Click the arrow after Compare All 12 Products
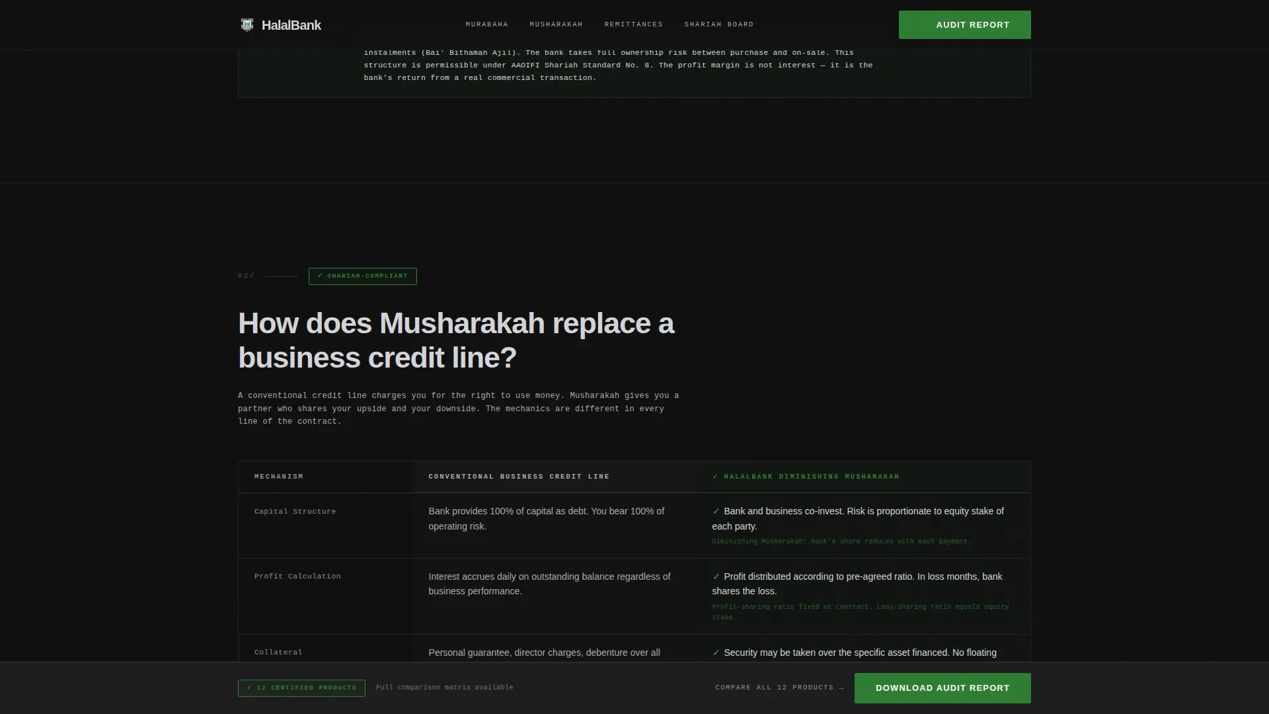 point(841,688)
